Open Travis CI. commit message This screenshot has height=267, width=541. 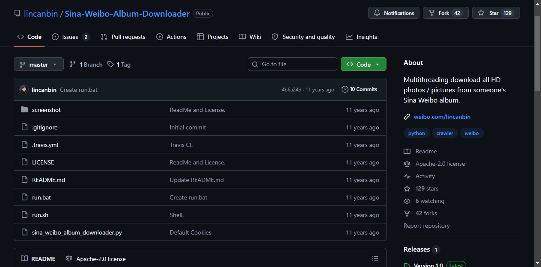[181, 145]
